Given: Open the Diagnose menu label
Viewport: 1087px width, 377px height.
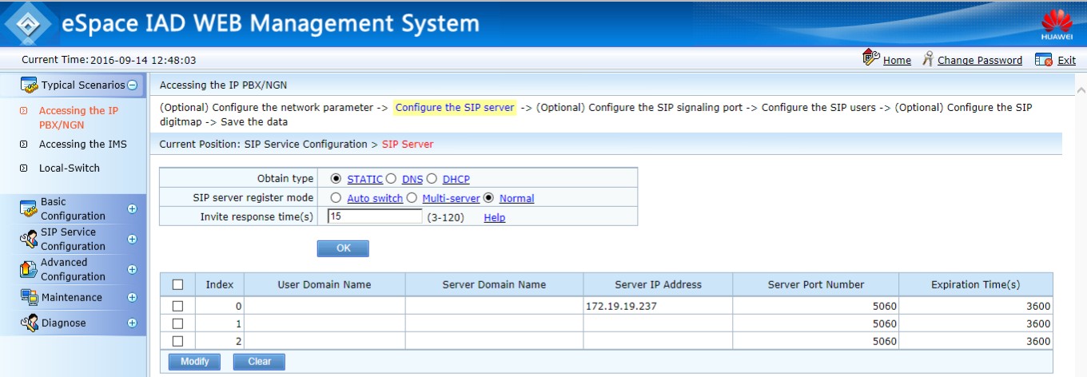Looking at the screenshot, I should pos(63,323).
